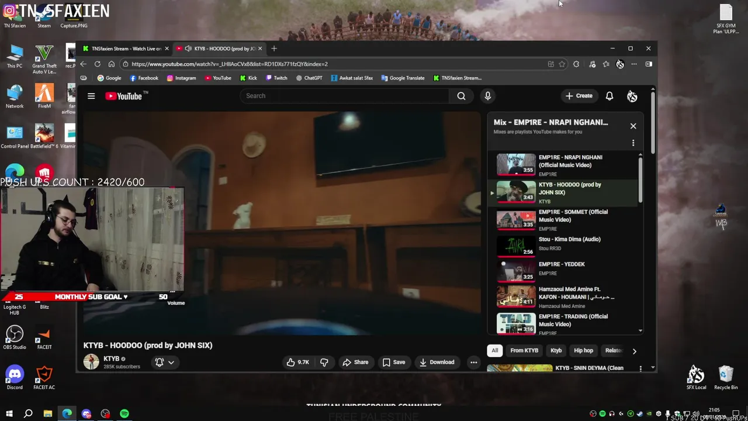Viewport: 748px width, 421px height.
Task: Open the Twitch bookmark
Action: click(276, 78)
